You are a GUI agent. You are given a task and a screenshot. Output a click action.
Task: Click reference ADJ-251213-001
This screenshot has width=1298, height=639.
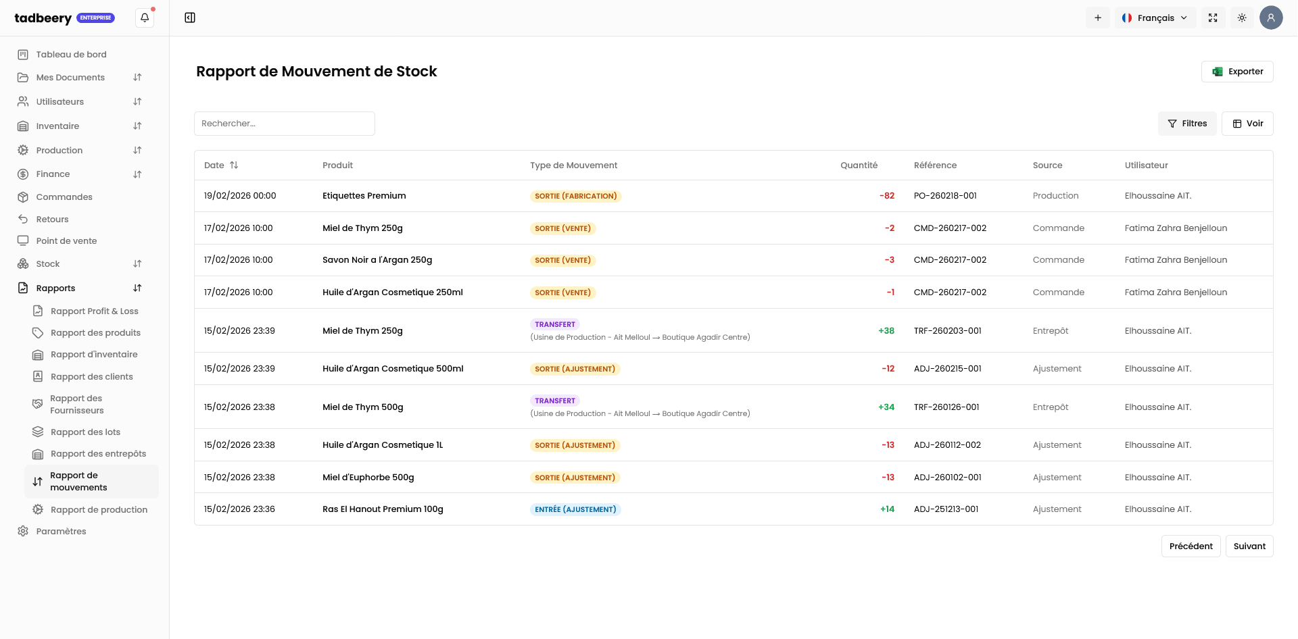click(946, 509)
